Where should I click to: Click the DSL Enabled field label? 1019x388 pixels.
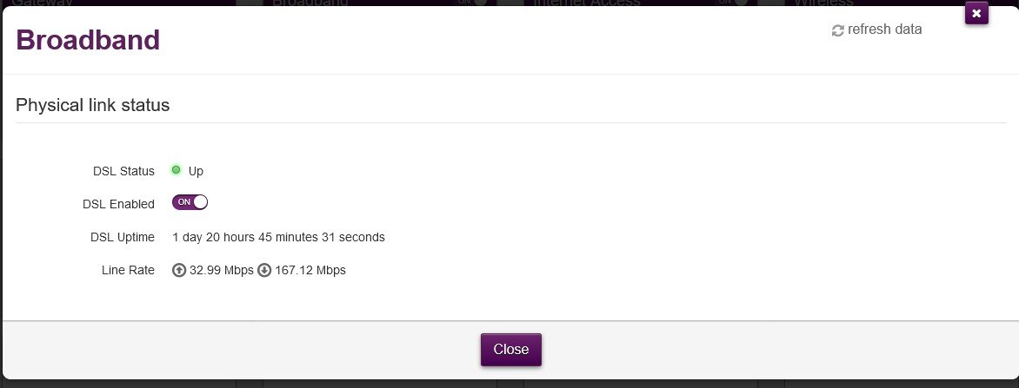click(118, 204)
